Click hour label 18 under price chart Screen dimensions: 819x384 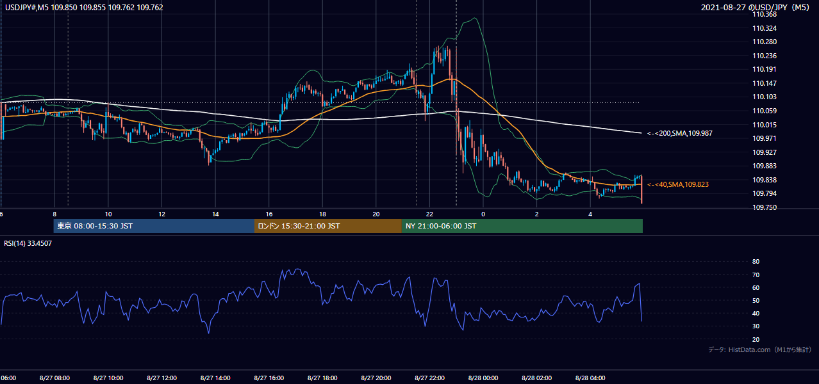pyautogui.click(x=323, y=214)
